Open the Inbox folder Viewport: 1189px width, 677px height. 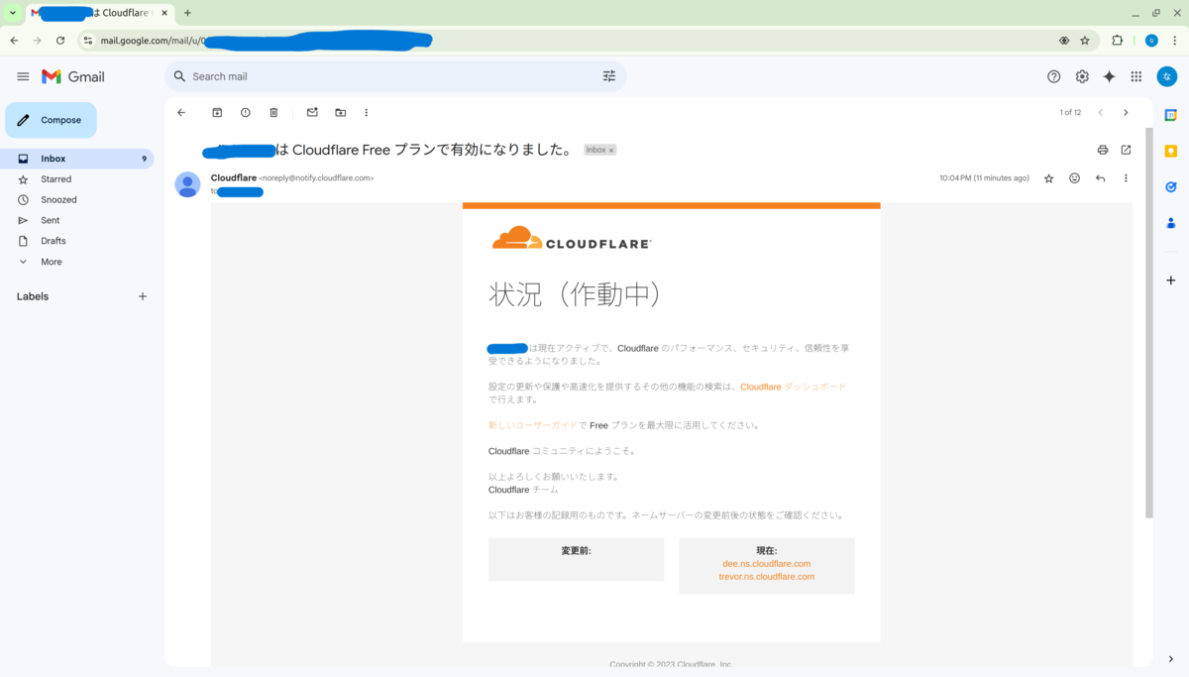(77, 159)
